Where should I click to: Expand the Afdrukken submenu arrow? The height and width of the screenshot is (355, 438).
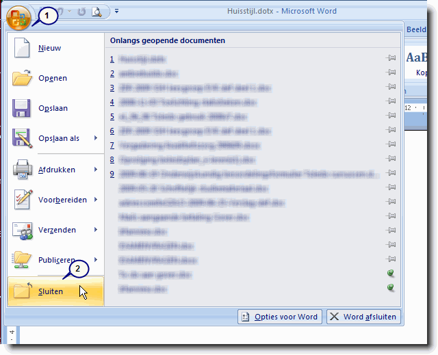click(x=96, y=170)
